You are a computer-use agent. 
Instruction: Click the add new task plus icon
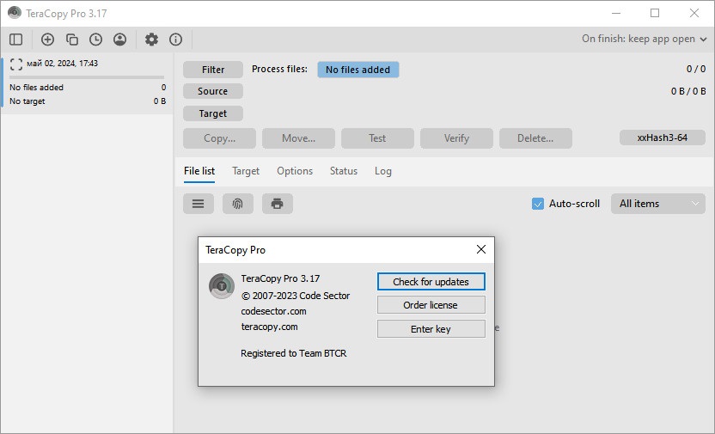[47, 40]
